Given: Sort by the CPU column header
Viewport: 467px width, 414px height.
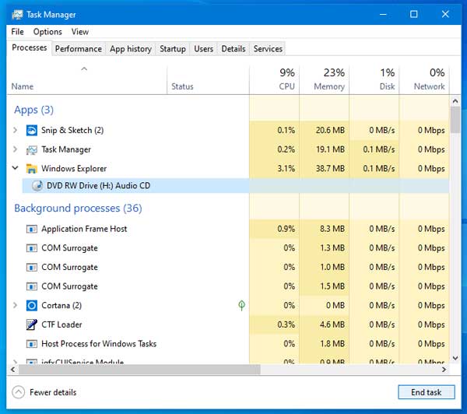Looking at the screenshot, I should (x=274, y=80).
